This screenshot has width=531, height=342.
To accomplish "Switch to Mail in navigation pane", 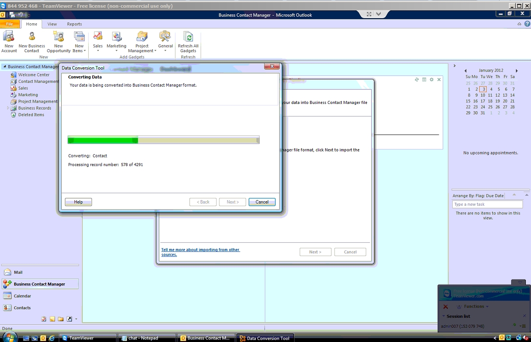I will 40,272.
